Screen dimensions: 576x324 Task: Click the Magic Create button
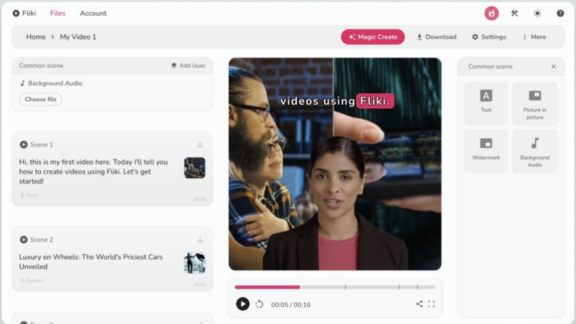[373, 37]
